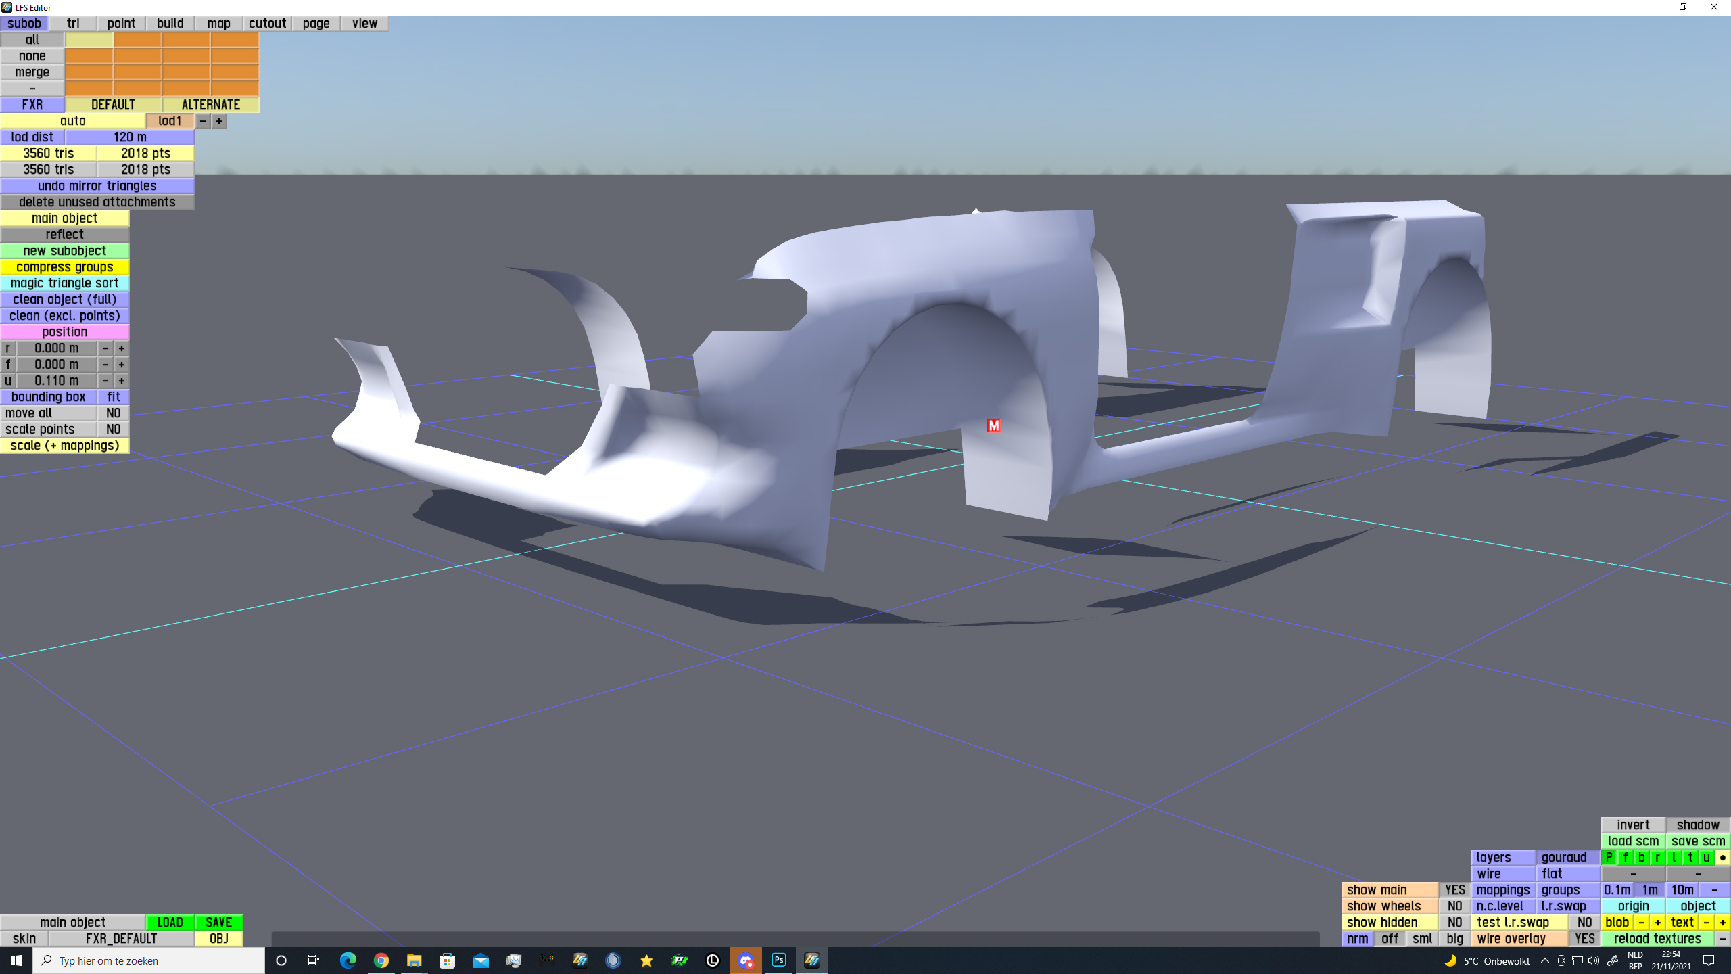The image size is (1731, 974).
Task: Decrease the u position value
Action: 105,381
